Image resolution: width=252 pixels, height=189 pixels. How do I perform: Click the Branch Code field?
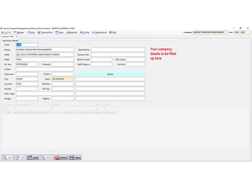coord(102,59)
